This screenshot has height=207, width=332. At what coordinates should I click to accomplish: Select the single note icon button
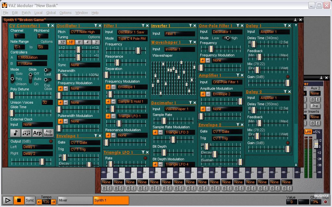(x=15, y=133)
